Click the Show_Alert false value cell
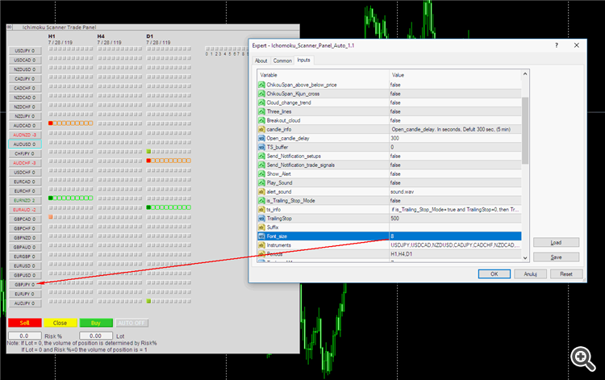This screenshot has width=605, height=380. coord(455,173)
